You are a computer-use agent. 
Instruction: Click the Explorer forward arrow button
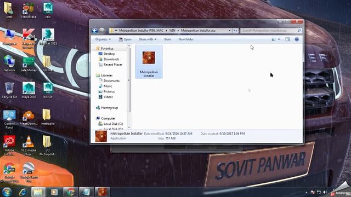(102, 31)
